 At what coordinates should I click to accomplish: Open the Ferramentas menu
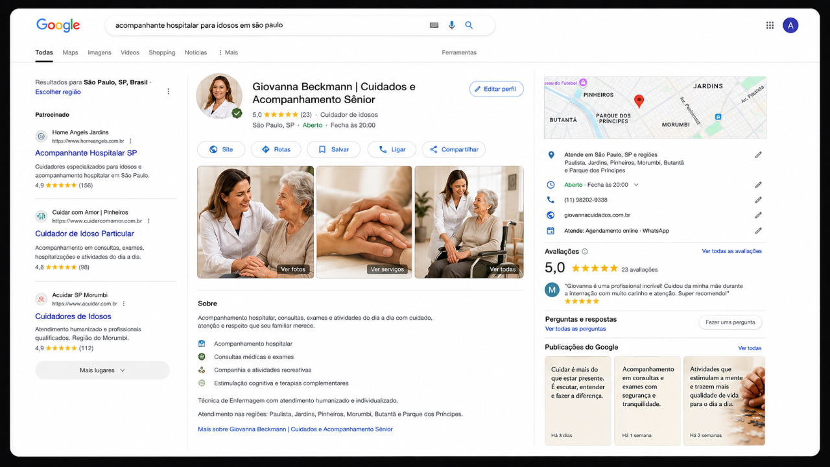pos(459,53)
